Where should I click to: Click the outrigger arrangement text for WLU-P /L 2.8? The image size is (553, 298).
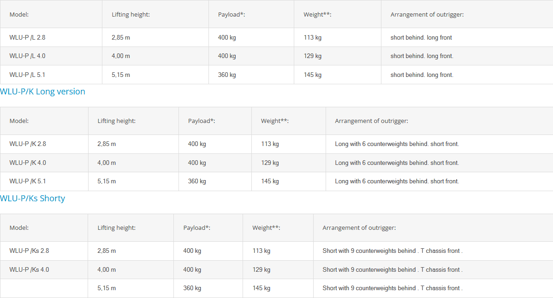(x=421, y=38)
